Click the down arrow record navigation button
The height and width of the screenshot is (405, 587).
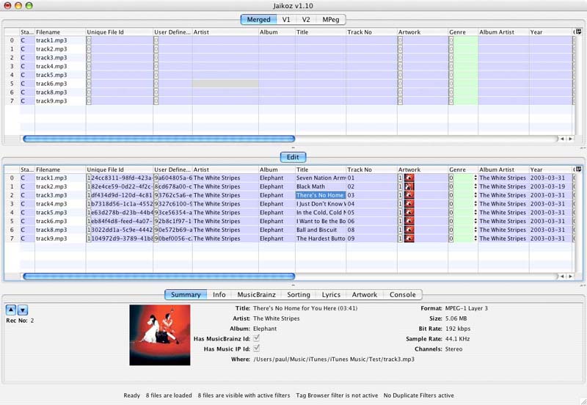point(23,310)
